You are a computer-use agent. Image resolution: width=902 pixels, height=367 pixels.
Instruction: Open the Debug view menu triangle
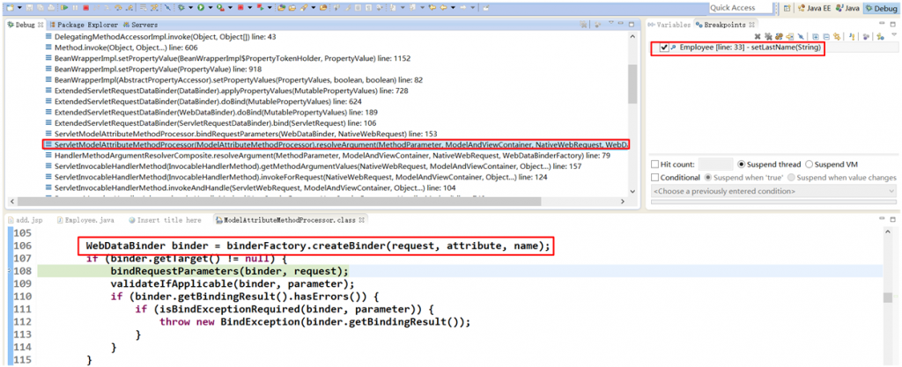pyautogui.click(x=611, y=22)
